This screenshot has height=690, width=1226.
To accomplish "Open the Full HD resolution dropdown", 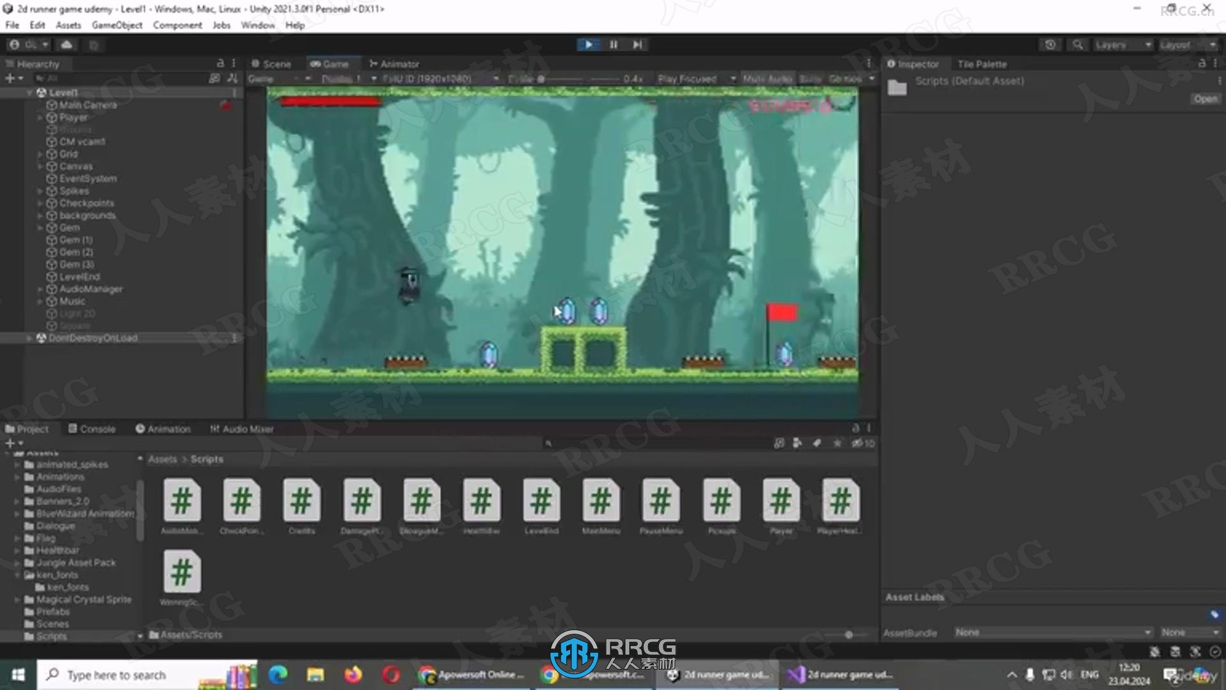I will click(441, 79).
